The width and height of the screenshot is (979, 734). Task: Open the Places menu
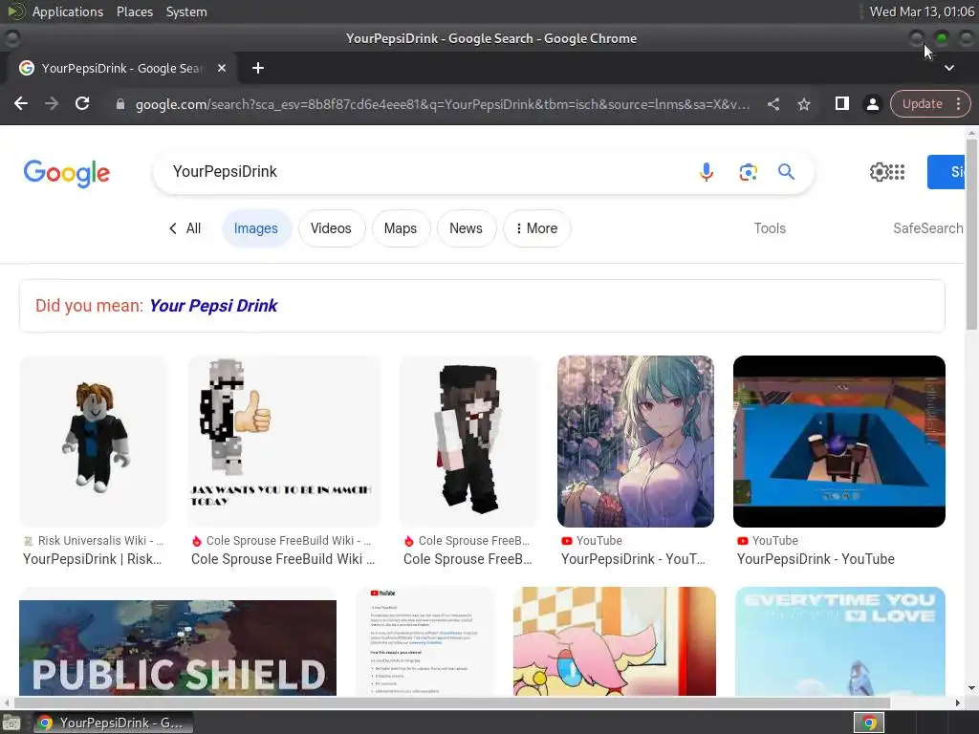coord(134,11)
